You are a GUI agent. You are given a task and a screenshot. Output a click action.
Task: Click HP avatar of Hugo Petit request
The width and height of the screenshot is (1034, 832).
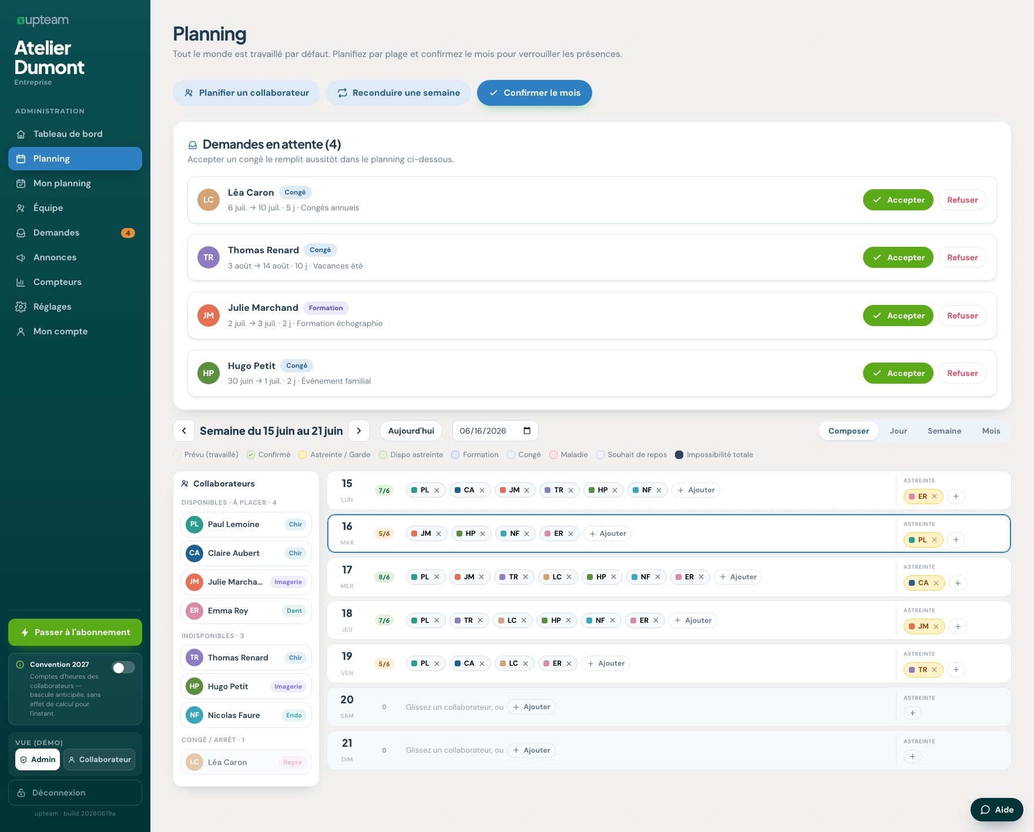209,373
